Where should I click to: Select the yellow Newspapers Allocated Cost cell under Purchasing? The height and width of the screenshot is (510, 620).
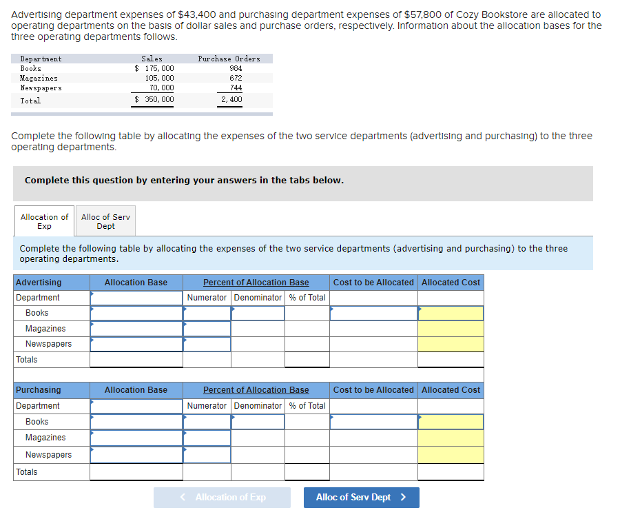[x=451, y=454]
